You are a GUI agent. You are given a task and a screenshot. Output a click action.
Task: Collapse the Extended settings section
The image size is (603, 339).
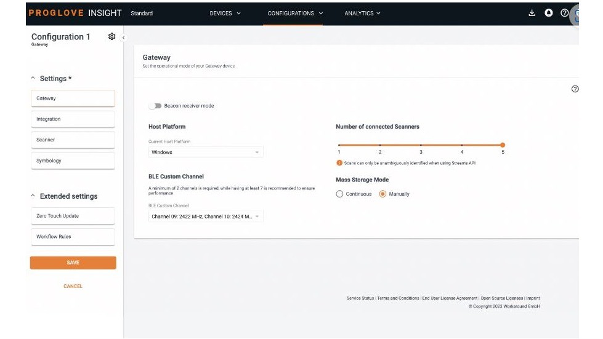33,196
